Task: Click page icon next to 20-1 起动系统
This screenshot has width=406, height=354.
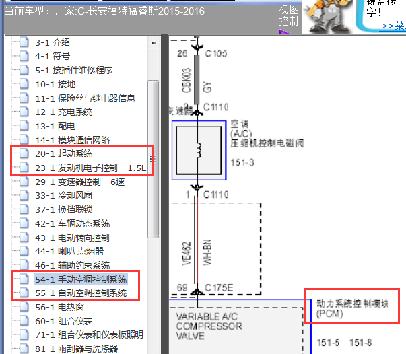Action: tap(24, 153)
